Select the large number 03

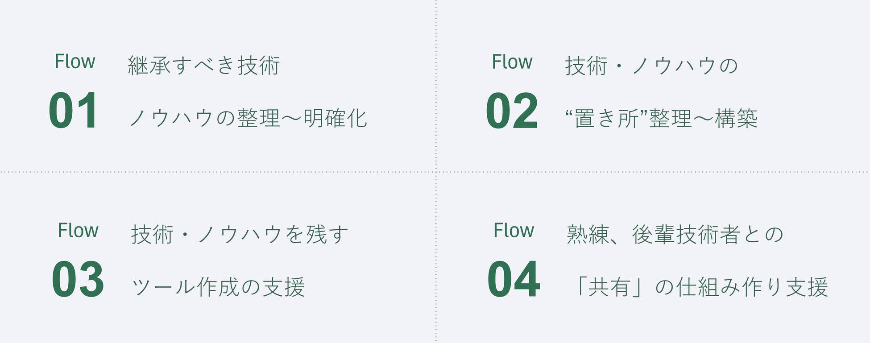[78, 280]
